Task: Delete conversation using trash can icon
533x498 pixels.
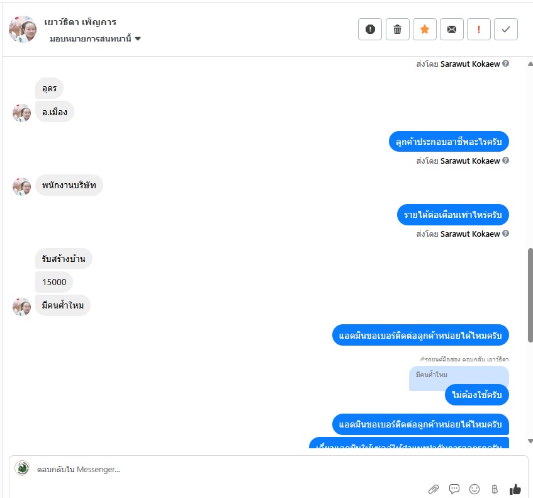Action: pyautogui.click(x=397, y=29)
